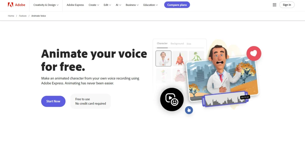Click the black animate character icon
Viewport: 305px width, 142px height.
[172, 99]
